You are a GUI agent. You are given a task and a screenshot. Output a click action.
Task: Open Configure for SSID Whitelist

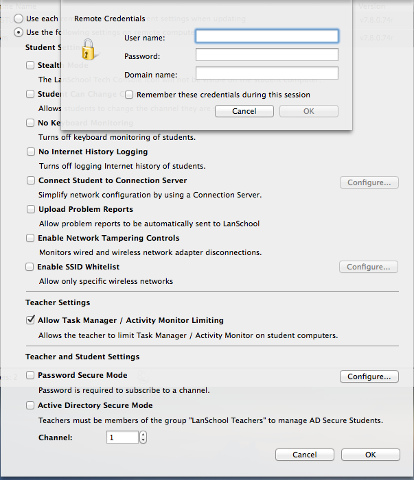pos(368,267)
